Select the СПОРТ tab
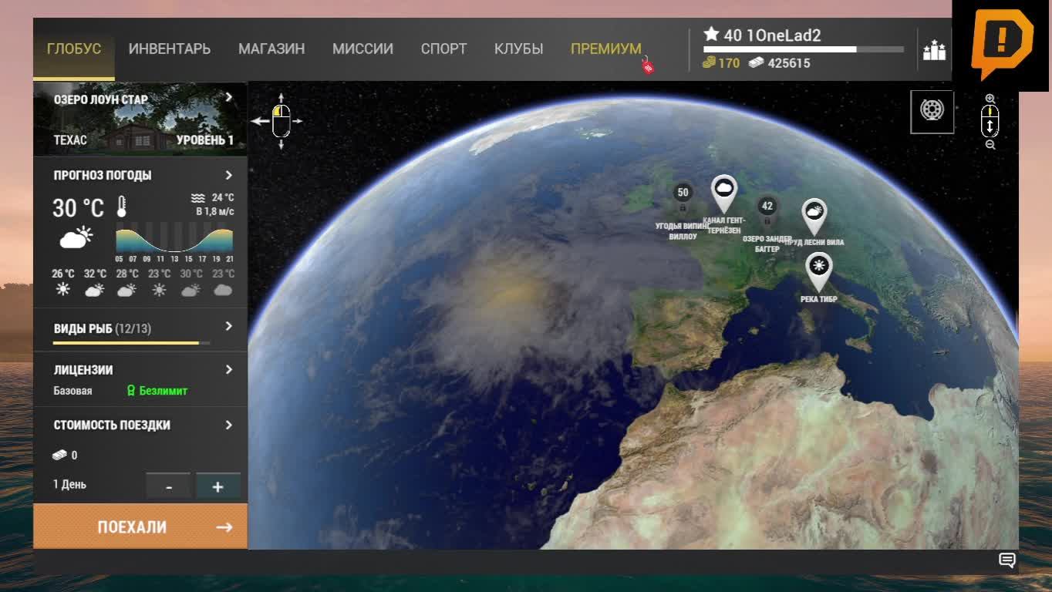The width and height of the screenshot is (1052, 592). point(443,49)
